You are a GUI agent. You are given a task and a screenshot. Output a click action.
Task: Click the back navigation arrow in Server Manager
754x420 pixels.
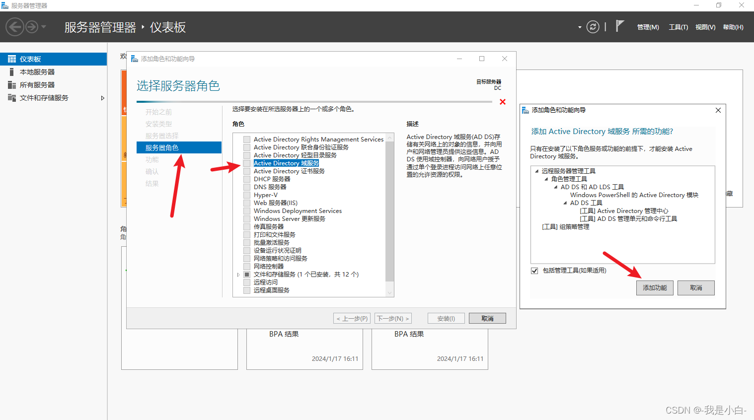click(x=15, y=27)
